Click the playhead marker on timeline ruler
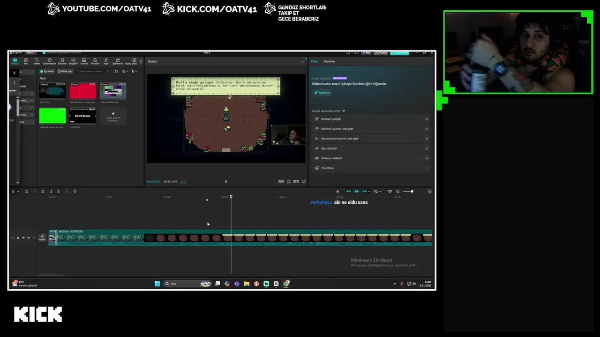Screen dimensions: 600x337 (x=231, y=197)
